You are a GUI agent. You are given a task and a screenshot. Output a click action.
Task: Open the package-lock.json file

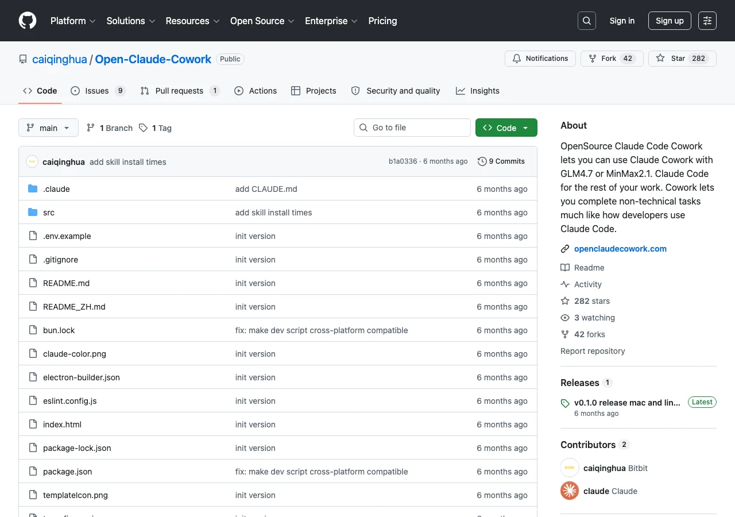tap(77, 448)
